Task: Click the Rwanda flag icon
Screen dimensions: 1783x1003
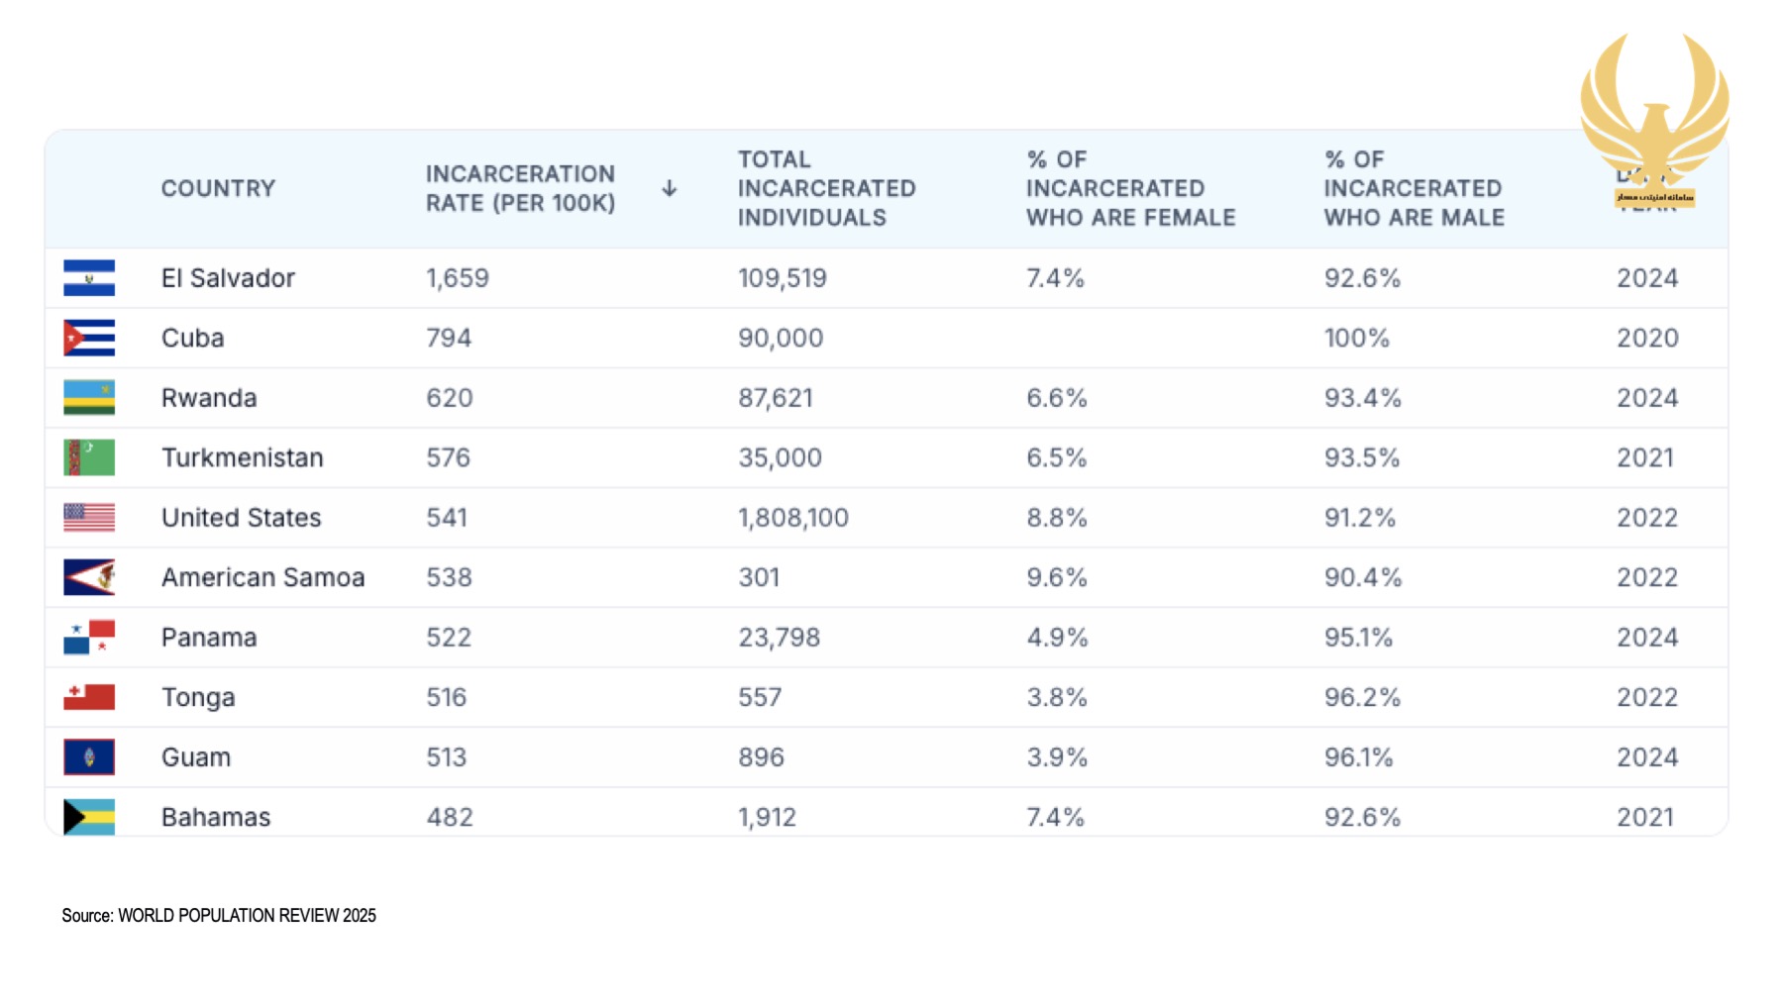Action: click(89, 398)
